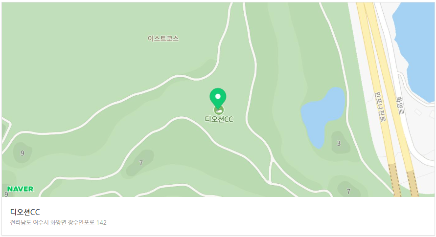Click the 디오션CC label on the map
436x237 pixels.
pos(219,119)
